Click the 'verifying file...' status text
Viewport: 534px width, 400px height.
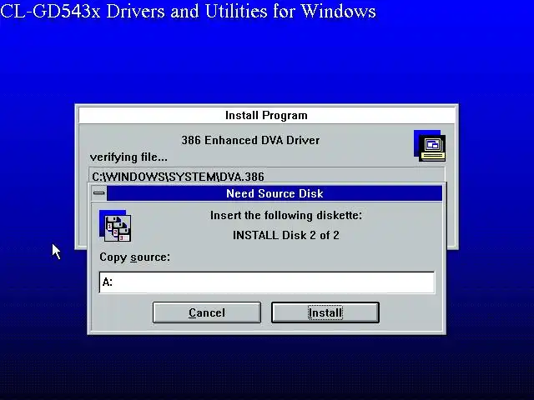[x=128, y=157]
